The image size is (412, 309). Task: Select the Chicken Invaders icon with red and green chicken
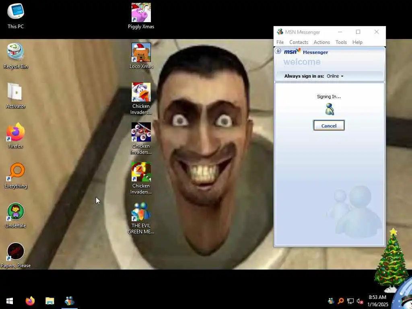(141, 178)
